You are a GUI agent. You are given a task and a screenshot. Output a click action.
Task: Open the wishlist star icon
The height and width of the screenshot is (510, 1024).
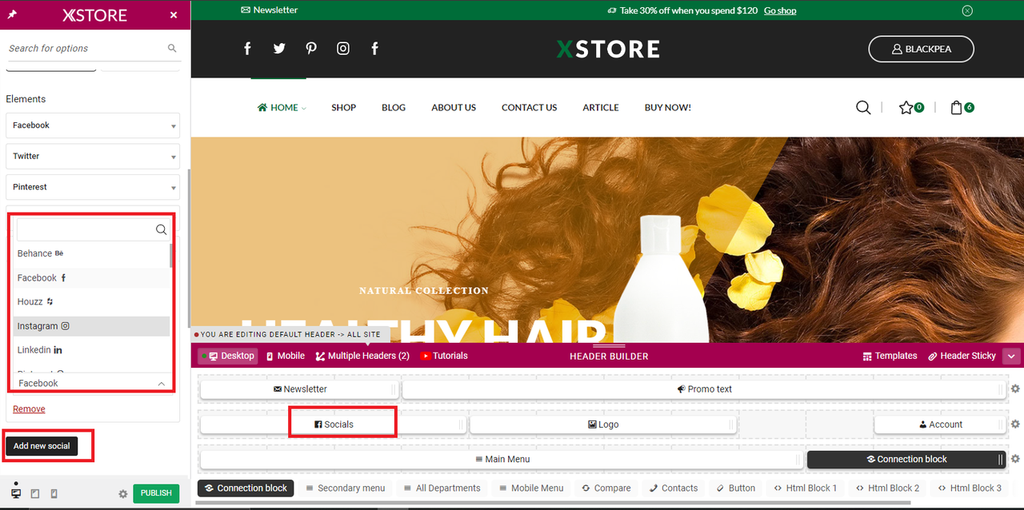(906, 107)
